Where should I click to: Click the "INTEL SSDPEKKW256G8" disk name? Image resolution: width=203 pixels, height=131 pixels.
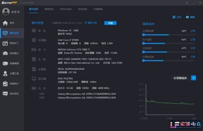pyautogui.click(x=71, y=69)
